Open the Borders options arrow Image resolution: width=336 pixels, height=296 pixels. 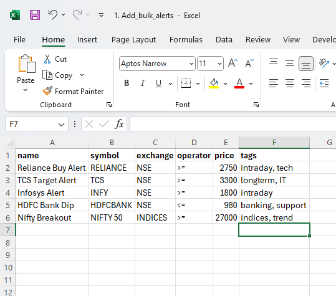pyautogui.click(x=198, y=84)
